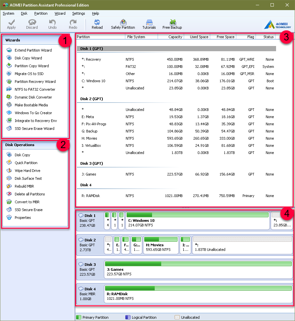295x321 pixels.
Task: Open the Wizard menu
Action: coord(60,13)
